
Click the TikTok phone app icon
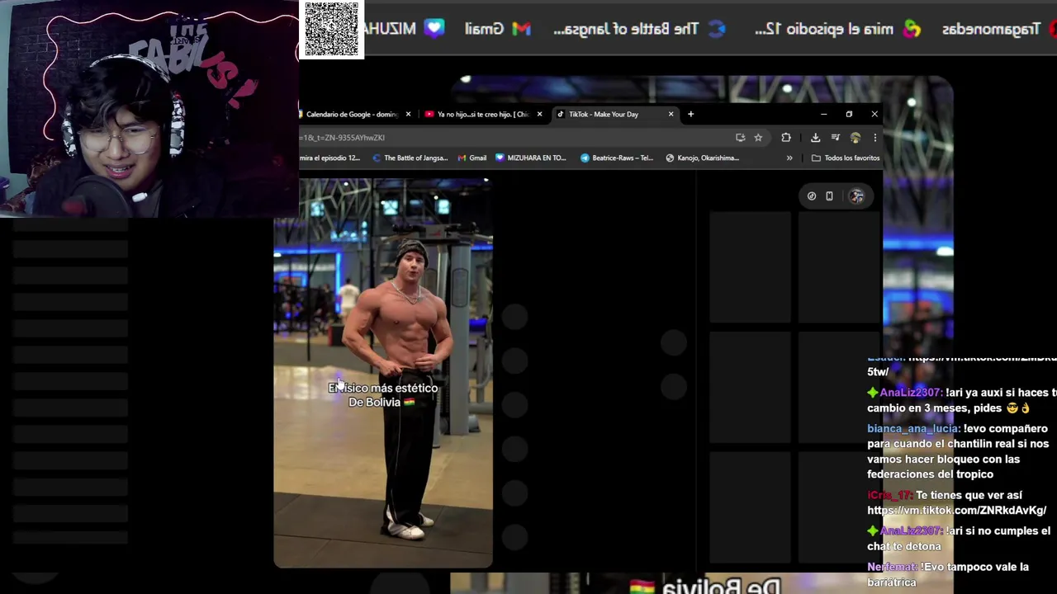829,196
